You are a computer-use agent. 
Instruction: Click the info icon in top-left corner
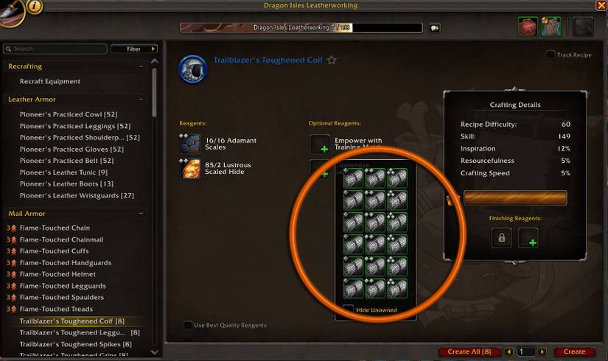(34, 6)
